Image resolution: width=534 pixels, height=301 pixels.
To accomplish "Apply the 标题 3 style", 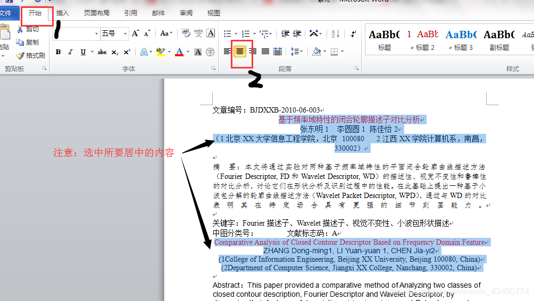I will click(461, 40).
